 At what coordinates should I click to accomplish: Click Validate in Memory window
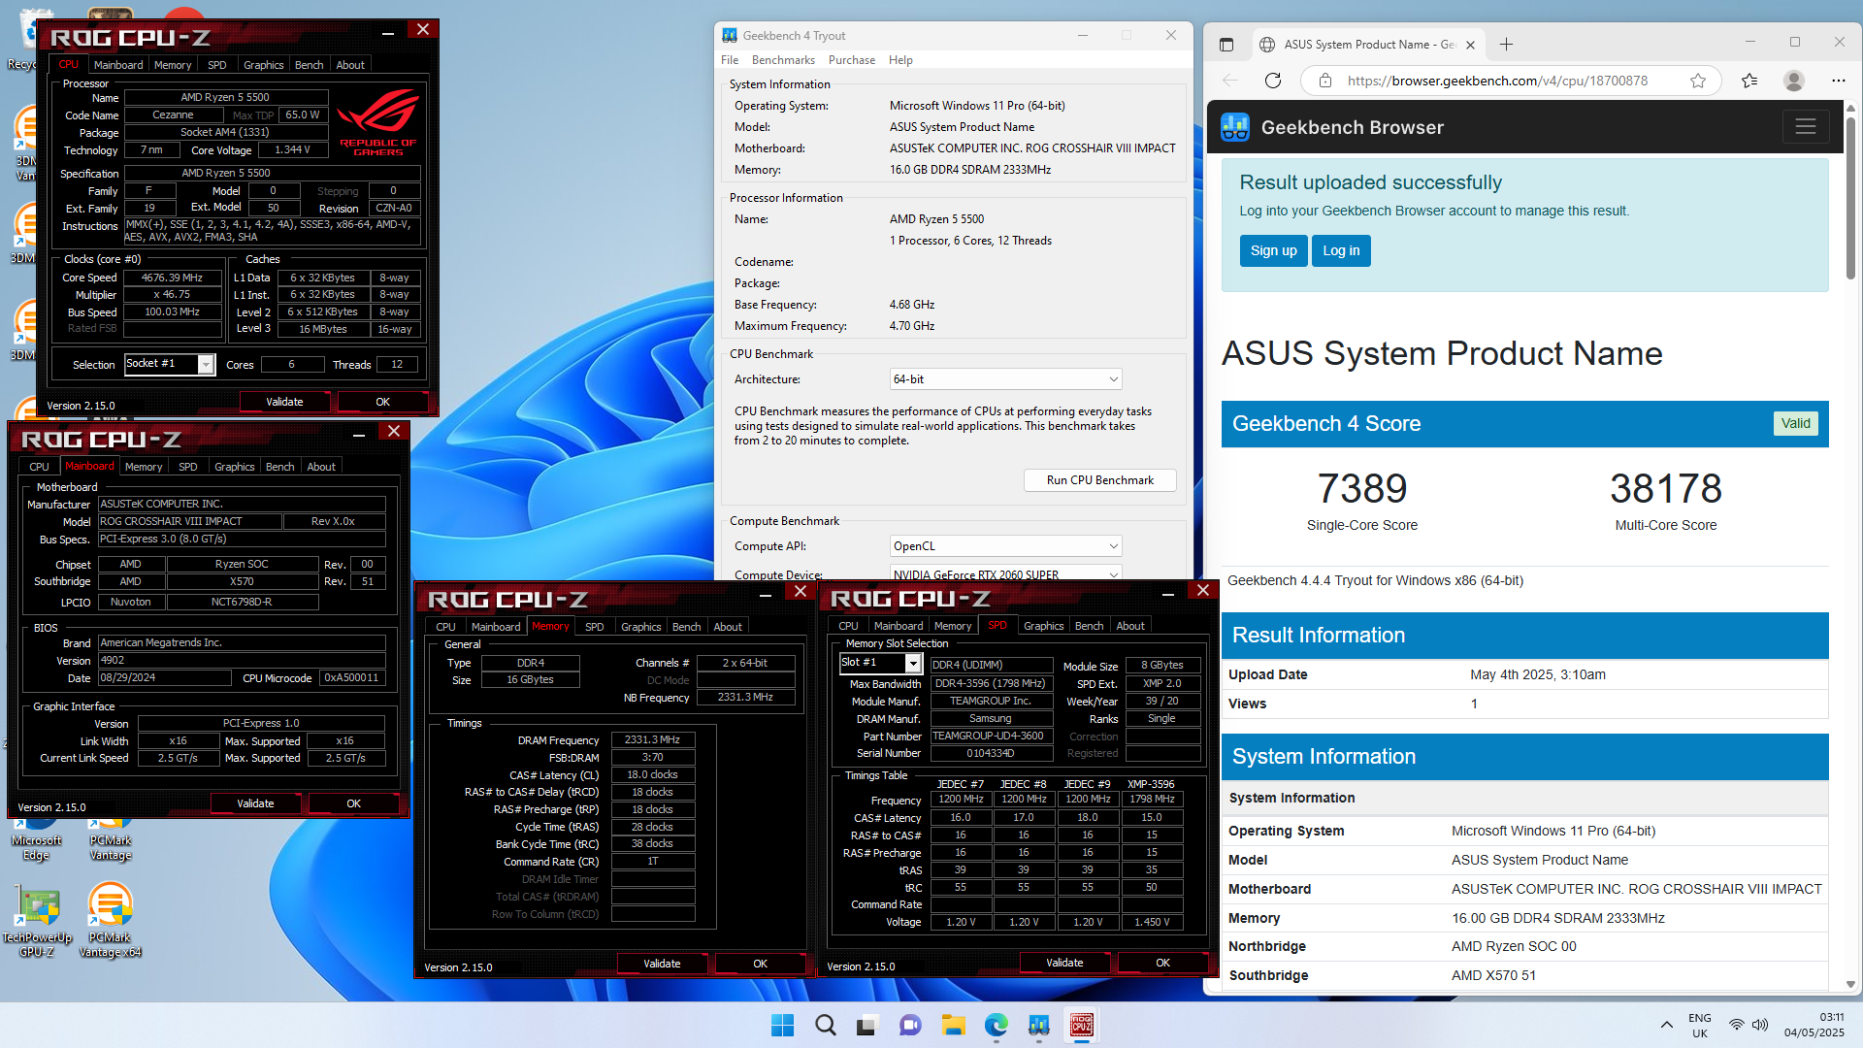pos(662,964)
